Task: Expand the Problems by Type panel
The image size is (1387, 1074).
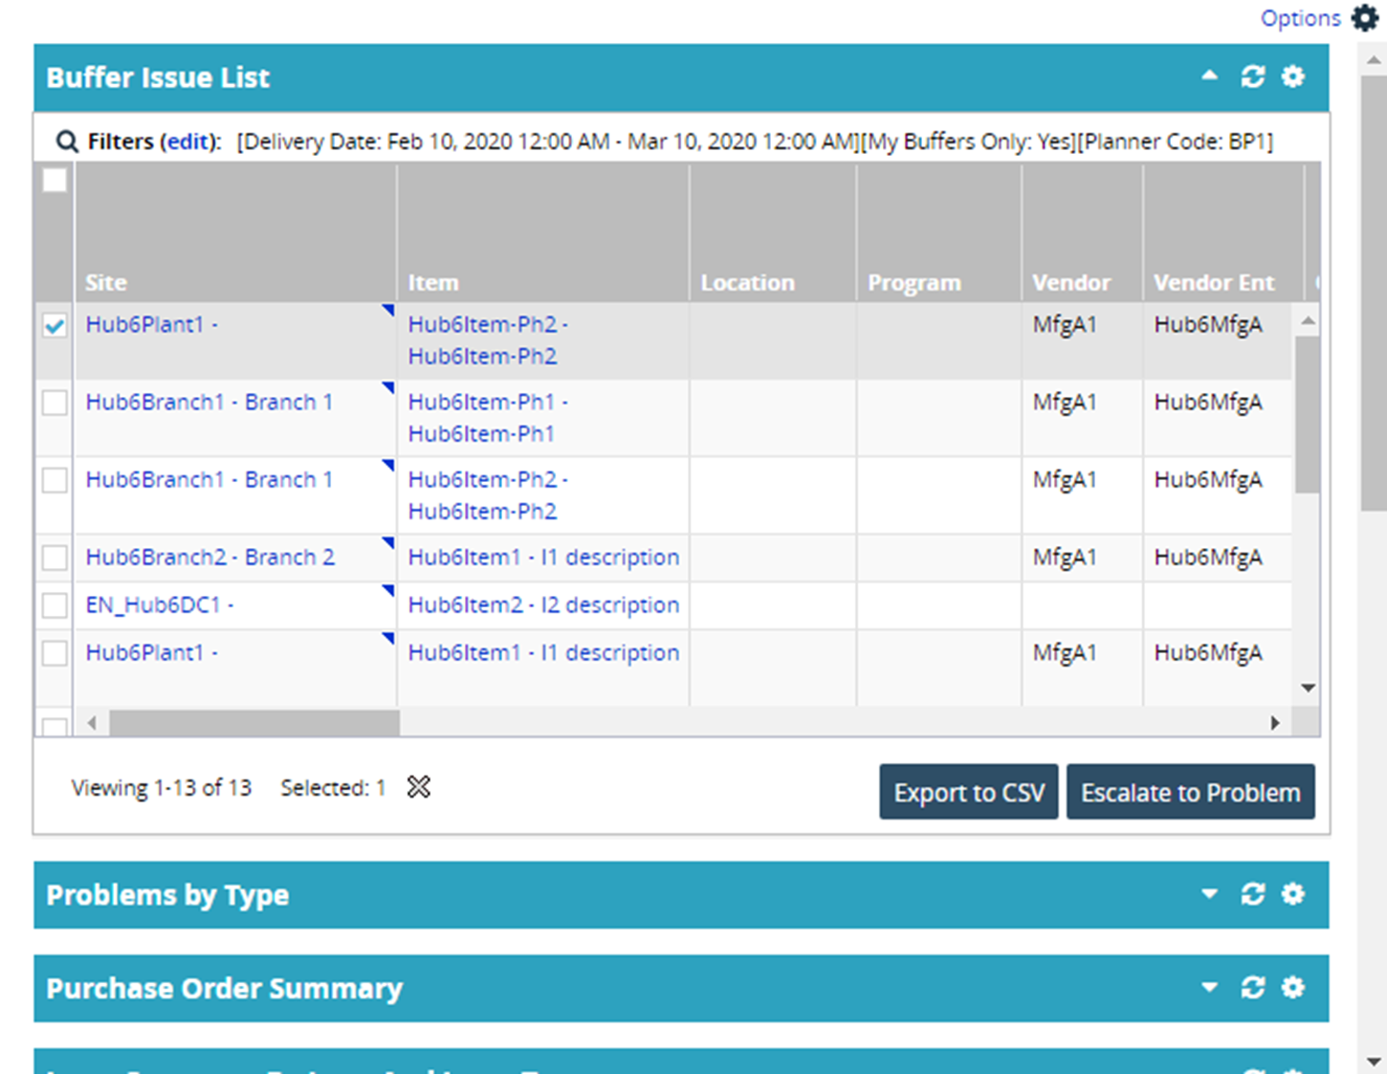Action: coord(1210,894)
